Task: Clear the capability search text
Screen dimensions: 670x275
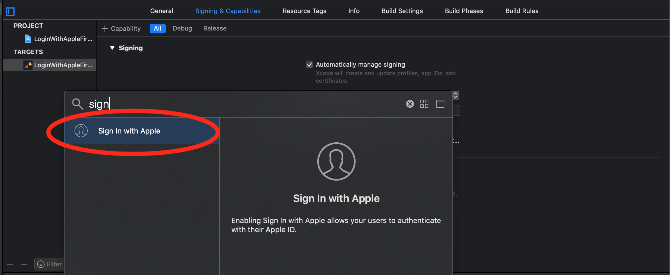Action: tap(410, 104)
